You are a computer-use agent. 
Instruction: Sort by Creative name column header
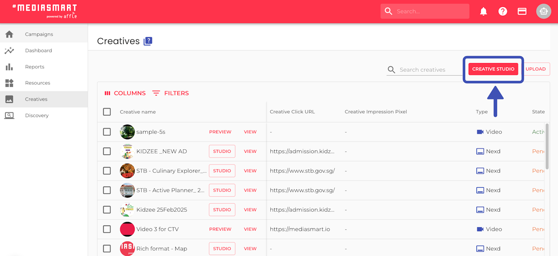point(138,112)
